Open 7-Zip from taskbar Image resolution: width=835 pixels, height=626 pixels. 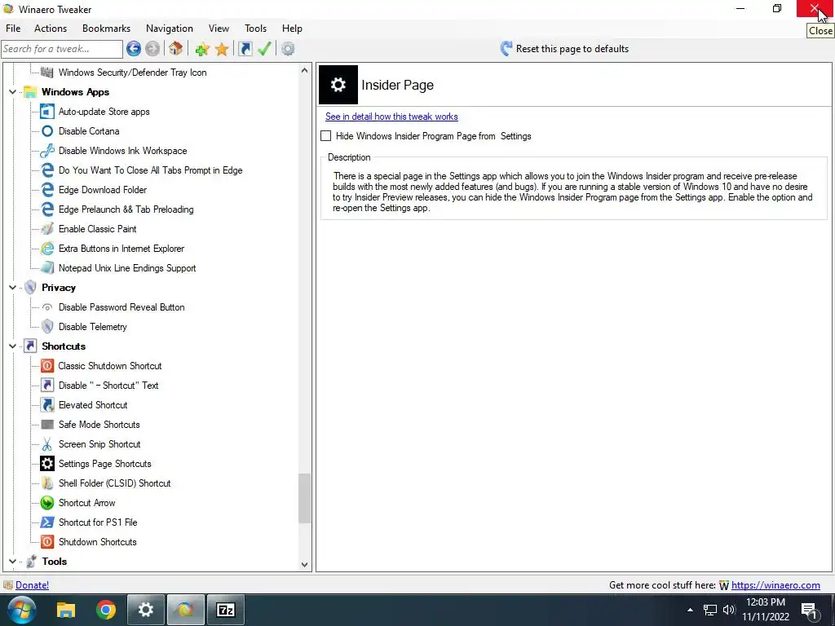coord(226,610)
